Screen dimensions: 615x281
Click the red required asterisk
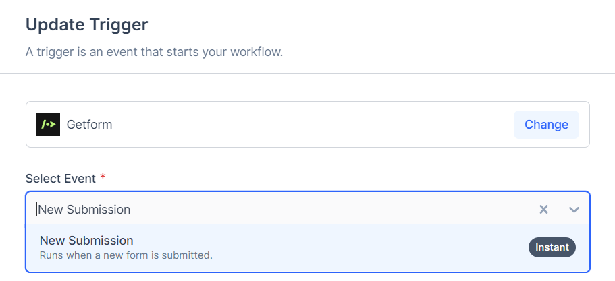click(103, 177)
